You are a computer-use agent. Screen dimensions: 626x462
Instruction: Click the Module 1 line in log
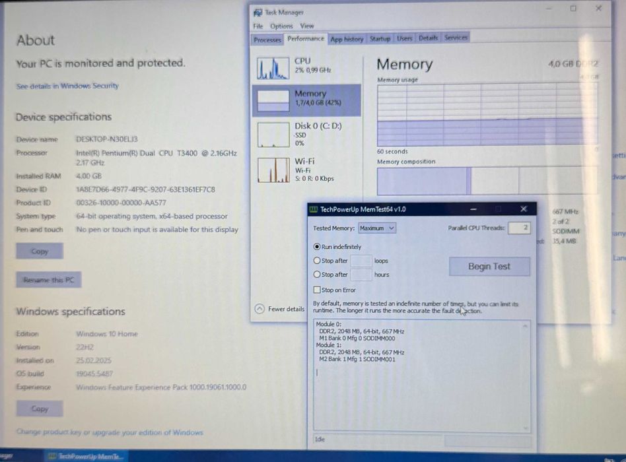329,345
